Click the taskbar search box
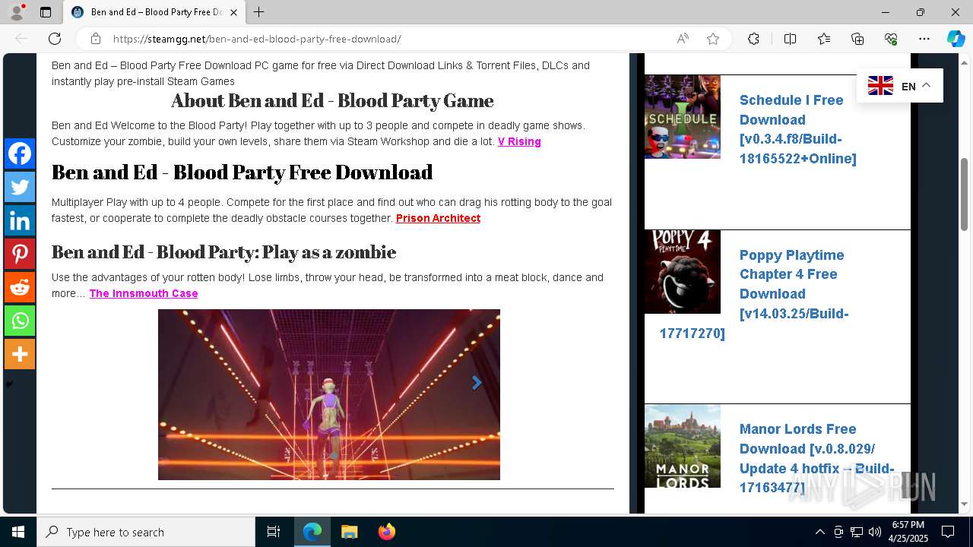Viewport: 973px width, 547px height. 146,532
